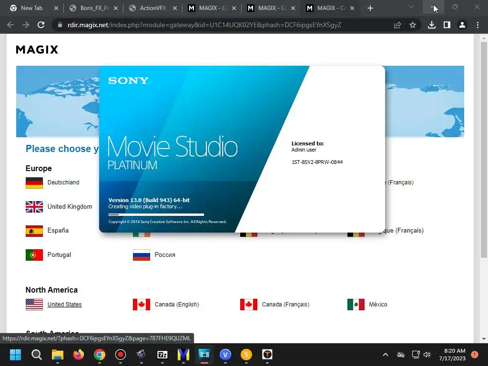Open the 7-Zip taskbar app
The height and width of the screenshot is (366, 488).
point(163,355)
